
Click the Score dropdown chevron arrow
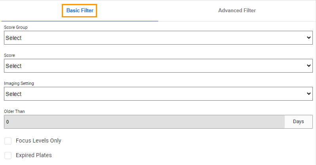point(309,66)
